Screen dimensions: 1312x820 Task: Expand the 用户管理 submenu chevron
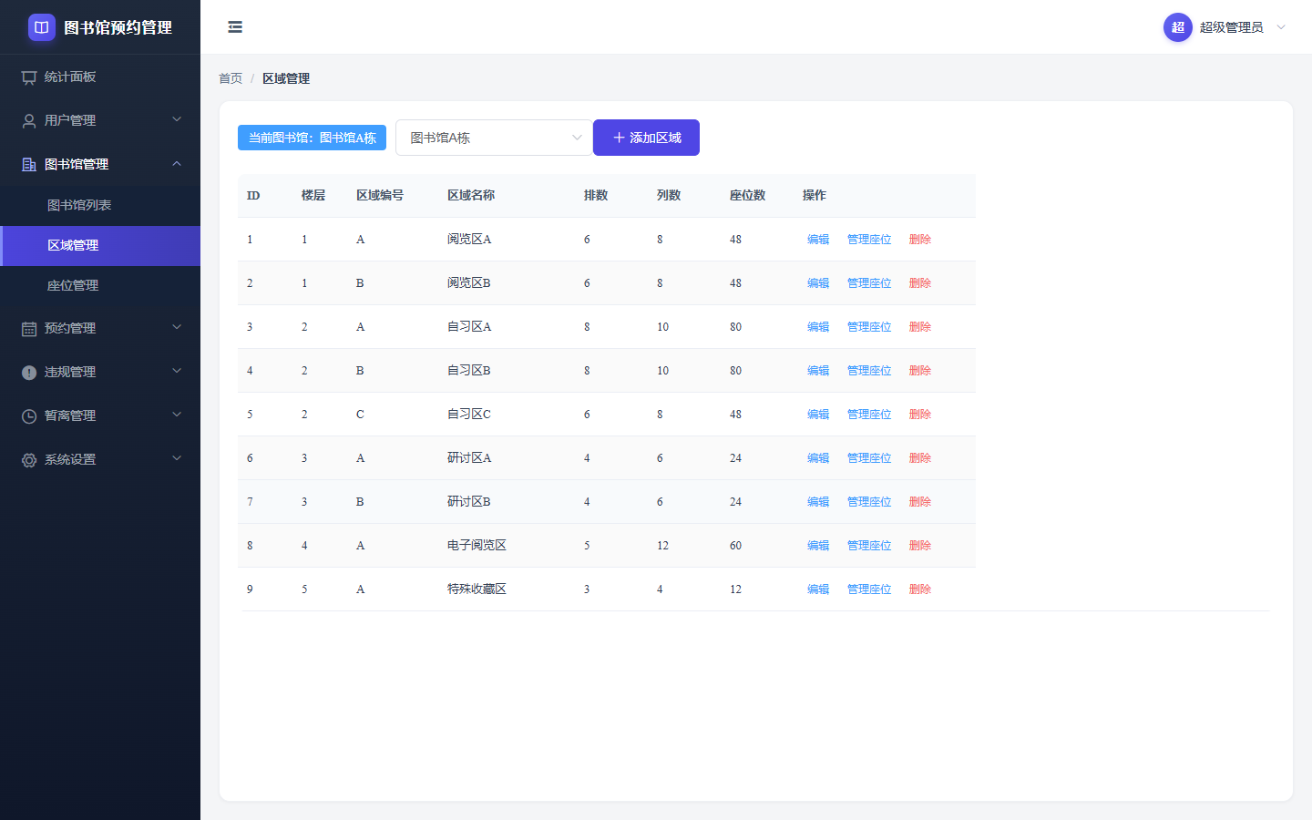click(x=177, y=119)
